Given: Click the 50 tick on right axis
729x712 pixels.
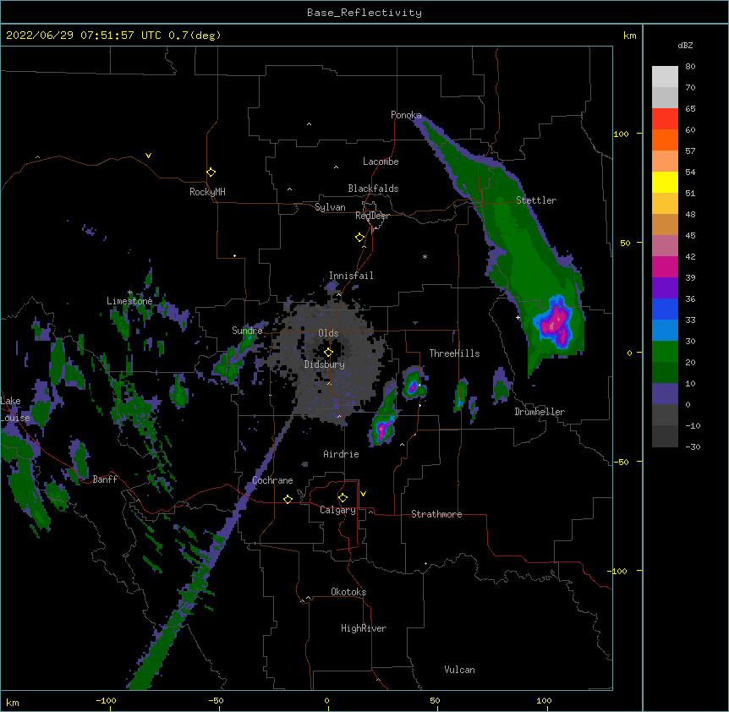Looking at the screenshot, I should [x=625, y=243].
